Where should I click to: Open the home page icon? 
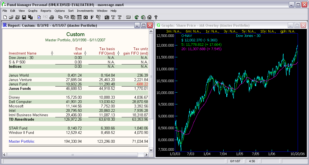coord(150,17)
